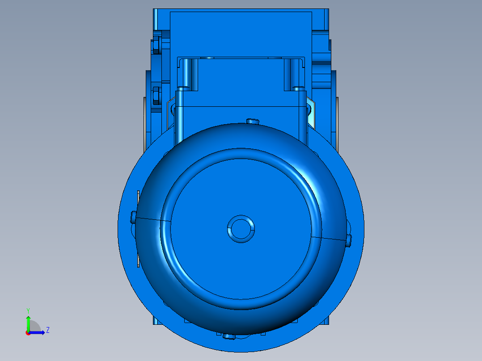Click the "Y" label of the axis triad
The width and height of the screenshot is (482, 361).
[28, 311]
